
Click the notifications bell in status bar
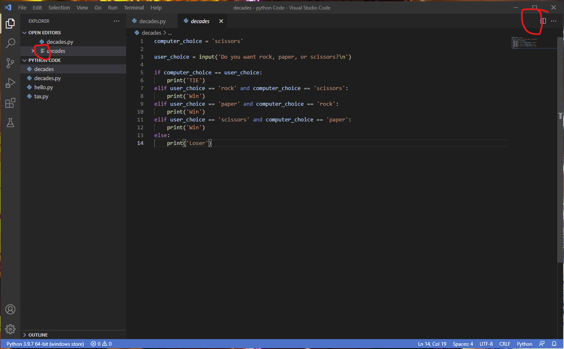(x=554, y=344)
